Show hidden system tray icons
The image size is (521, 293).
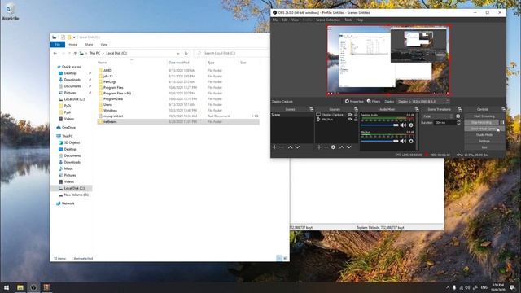[448, 287]
